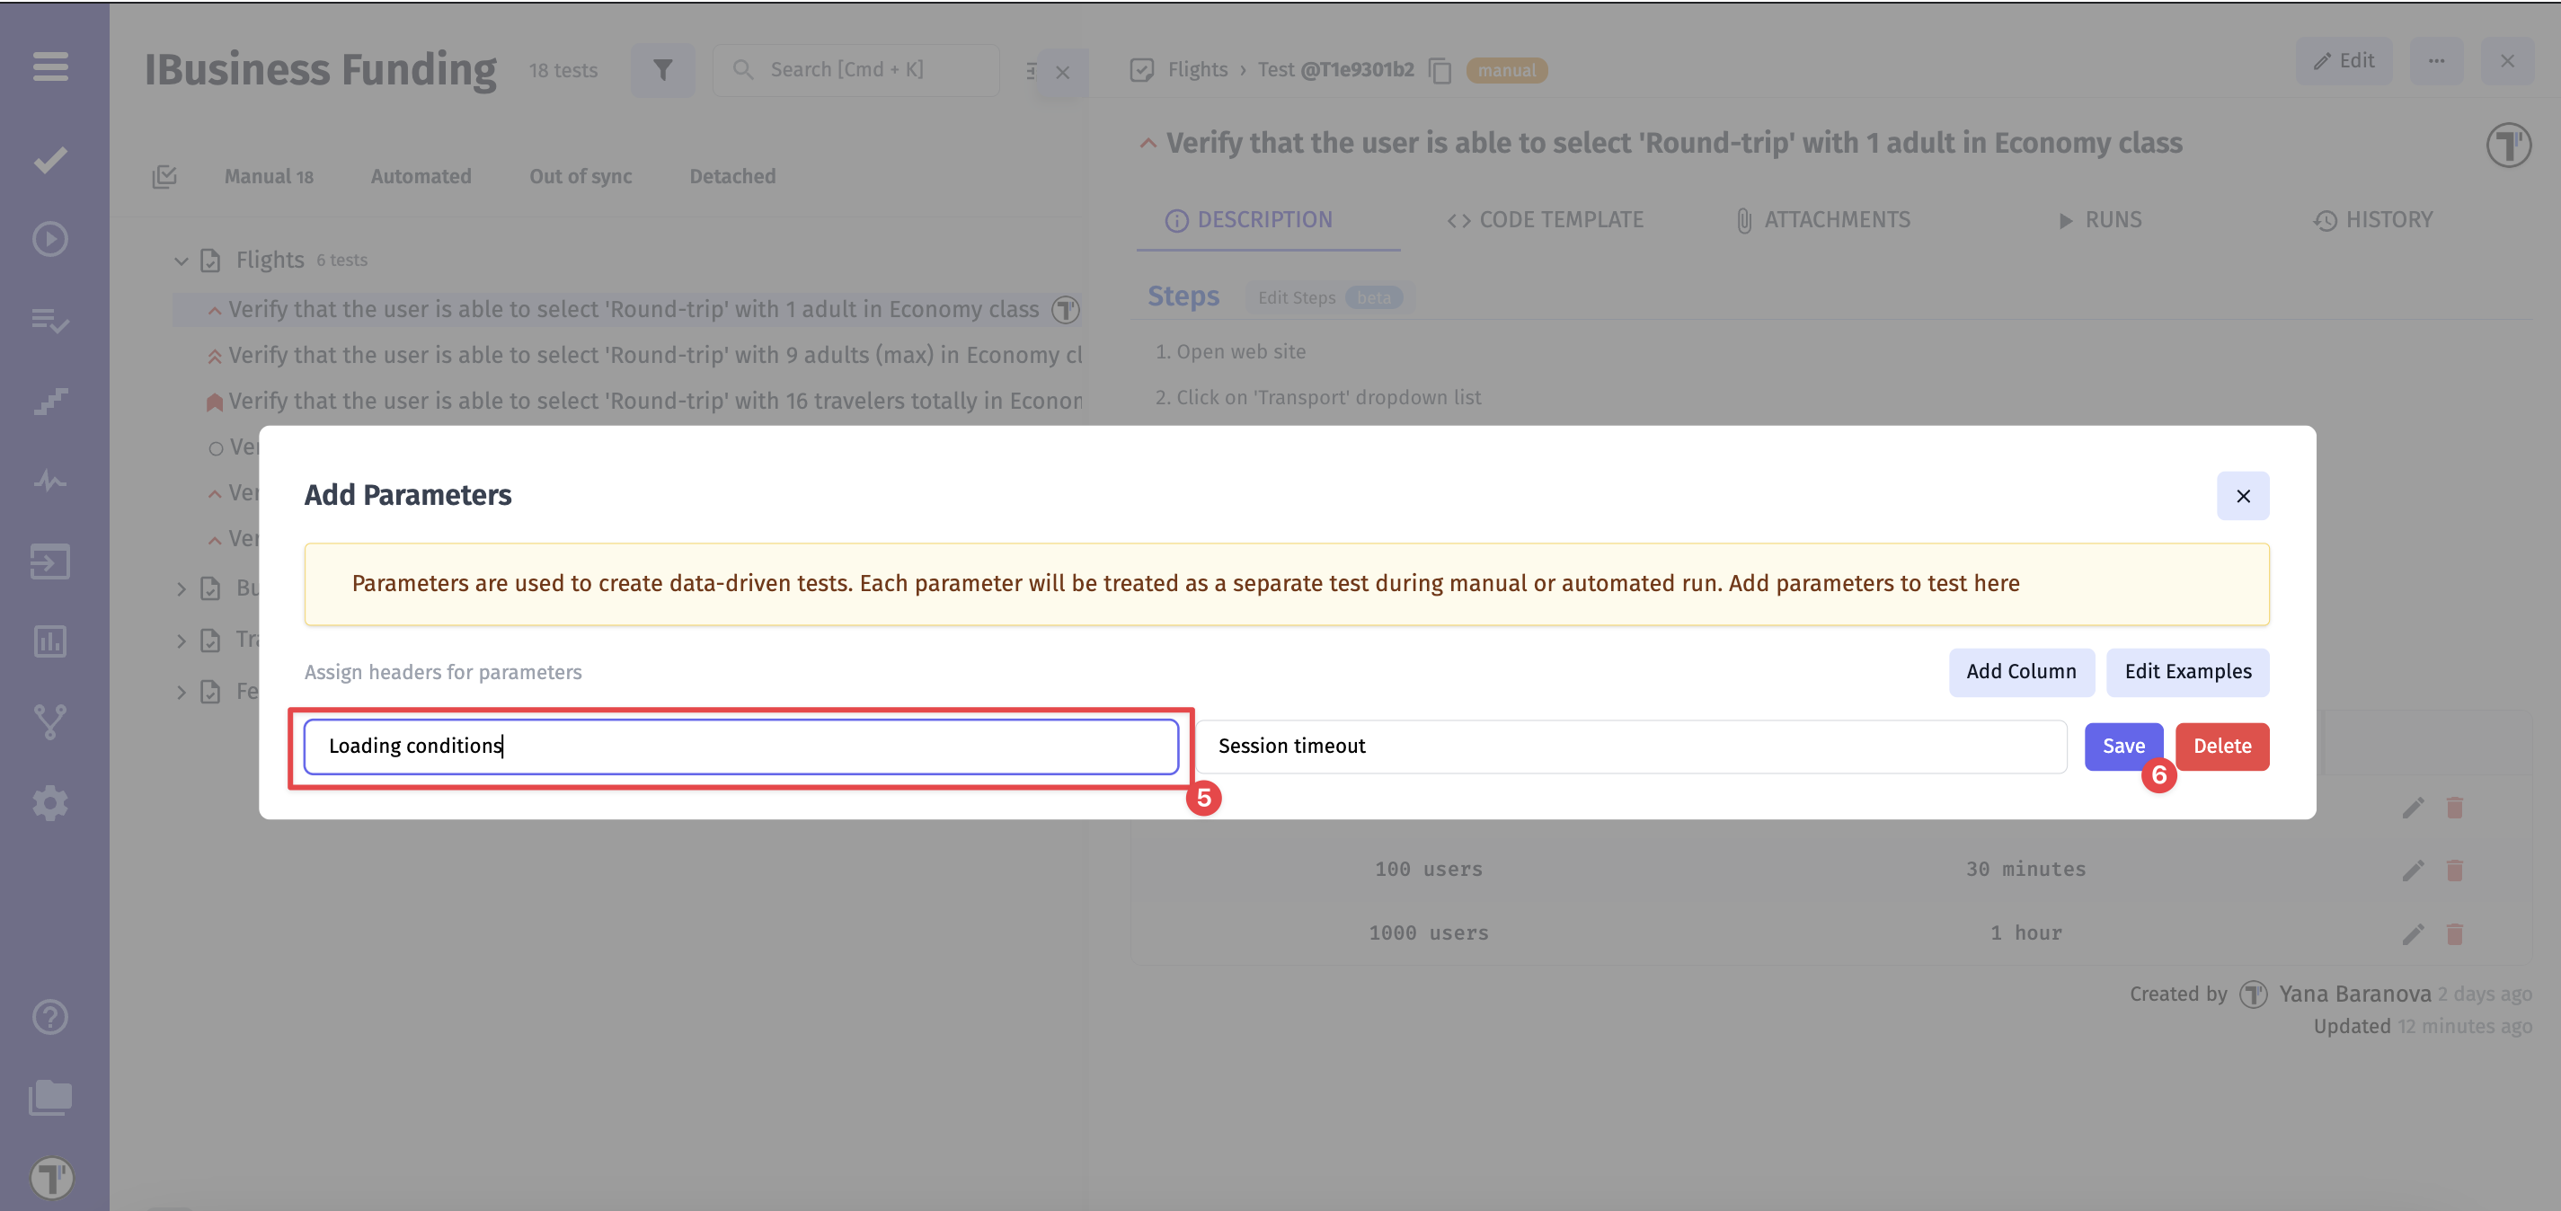2561x1211 pixels.
Task: Switch to the Code Template tab
Action: pyautogui.click(x=1545, y=220)
